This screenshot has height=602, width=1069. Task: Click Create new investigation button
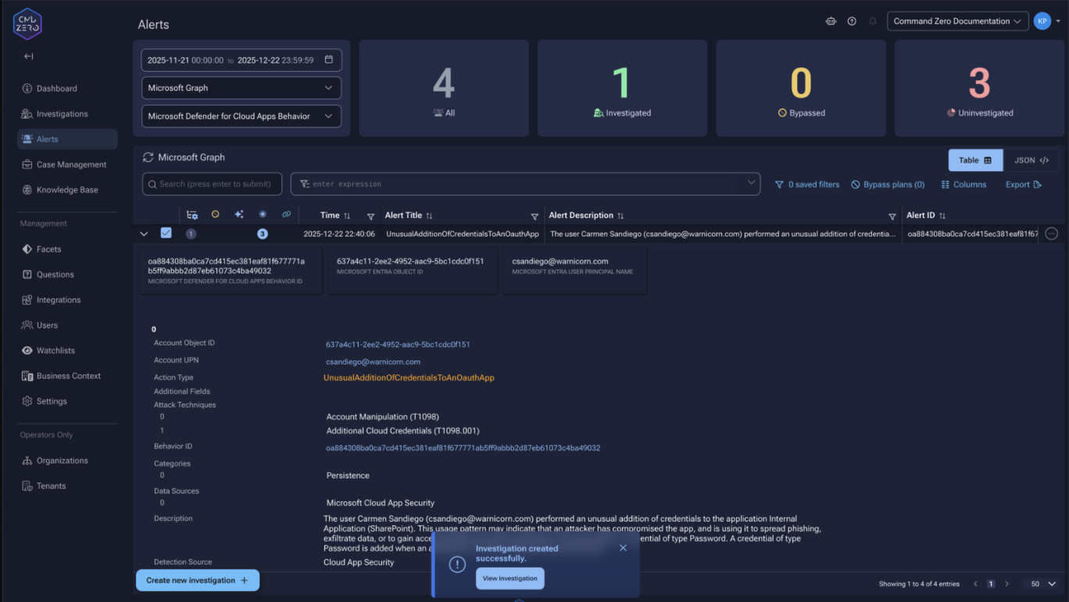(198, 580)
